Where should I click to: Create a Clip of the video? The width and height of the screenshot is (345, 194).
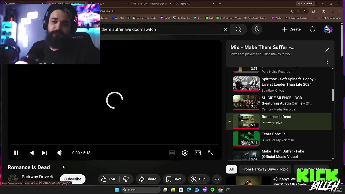[x=198, y=179]
